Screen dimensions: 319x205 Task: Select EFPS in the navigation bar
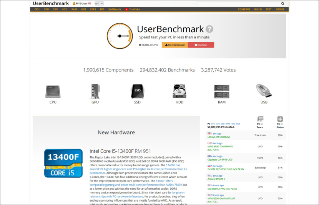click(x=93, y=9)
